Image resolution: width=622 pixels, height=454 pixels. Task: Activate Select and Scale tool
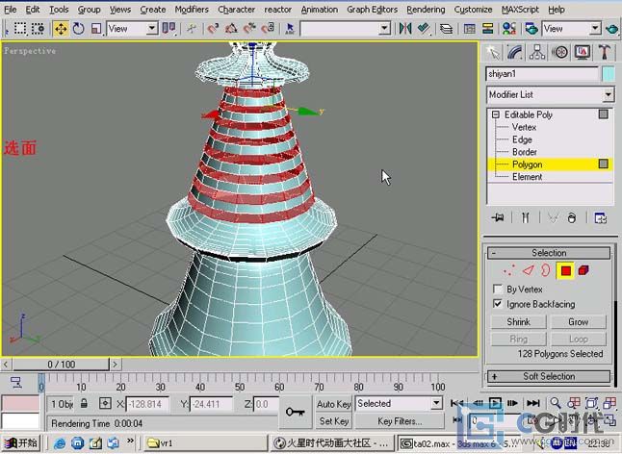coord(96,29)
